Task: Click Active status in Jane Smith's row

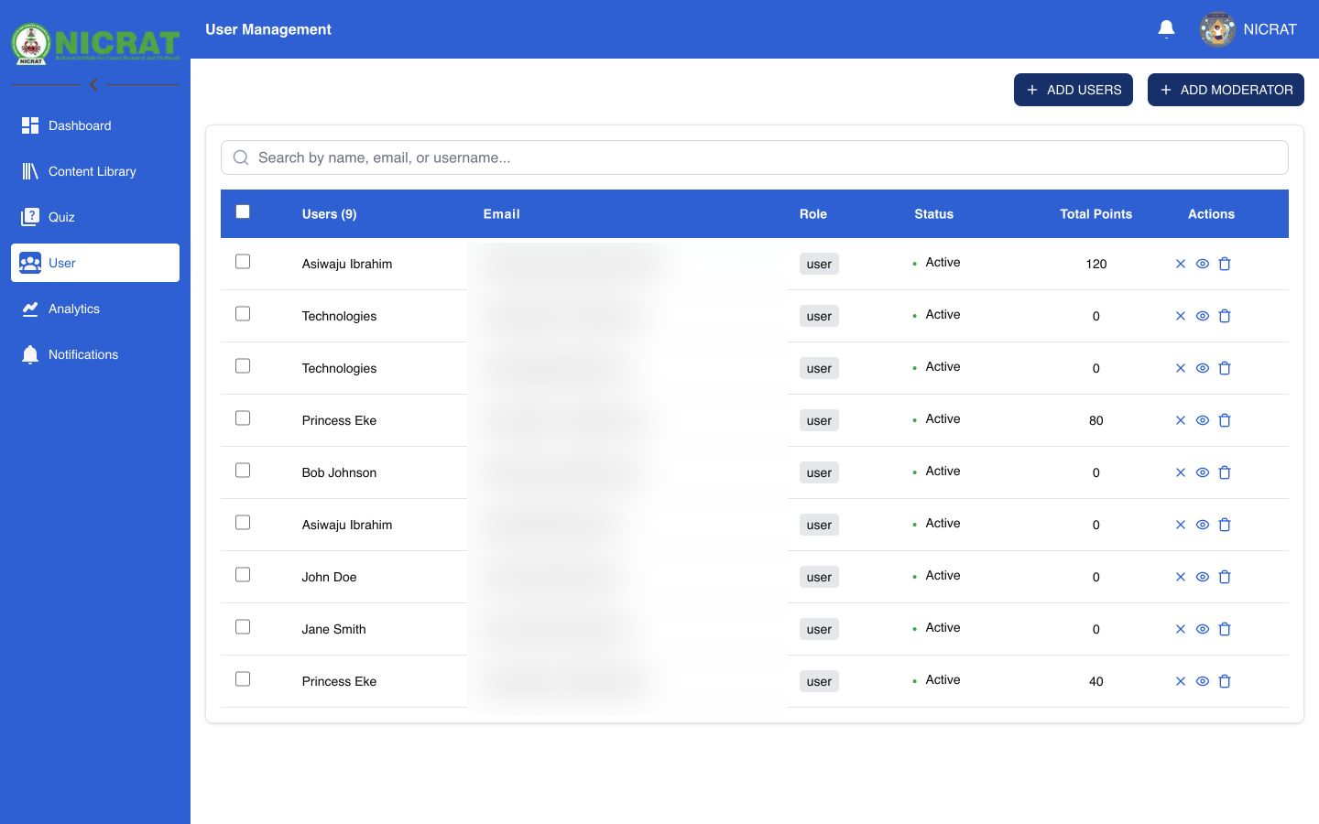Action: (943, 627)
